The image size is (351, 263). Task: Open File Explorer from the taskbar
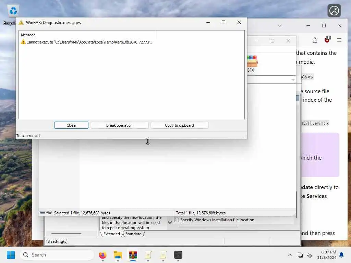pyautogui.click(x=118, y=255)
